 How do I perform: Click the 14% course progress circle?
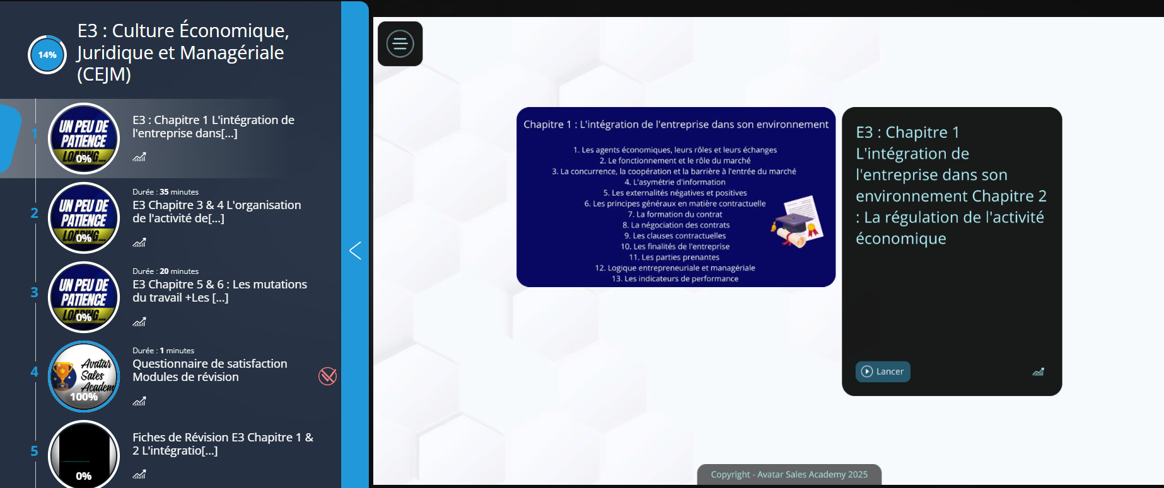47,55
